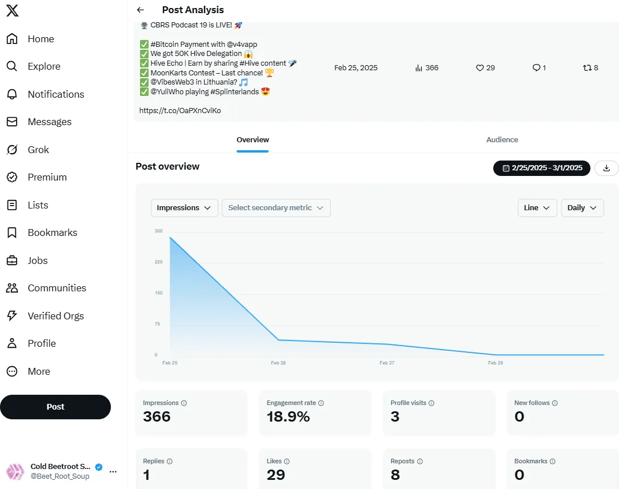Click the Grok icon in sidebar
The image size is (619, 489).
[12, 150]
